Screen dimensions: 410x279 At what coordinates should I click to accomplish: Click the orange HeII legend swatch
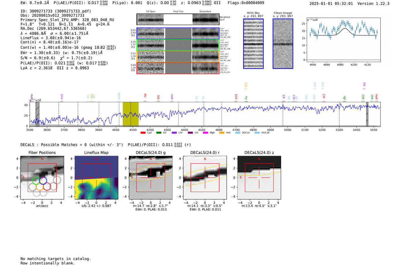(x=222, y=133)
